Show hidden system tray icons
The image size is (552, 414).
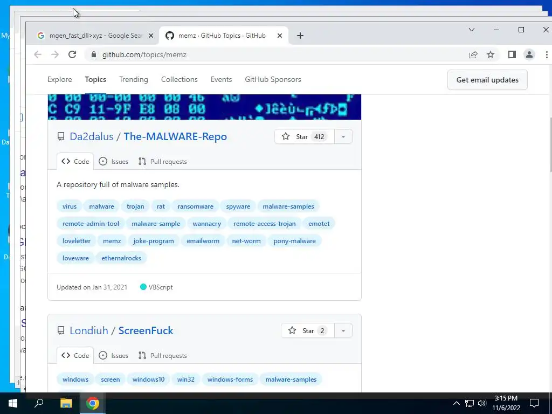(456, 403)
